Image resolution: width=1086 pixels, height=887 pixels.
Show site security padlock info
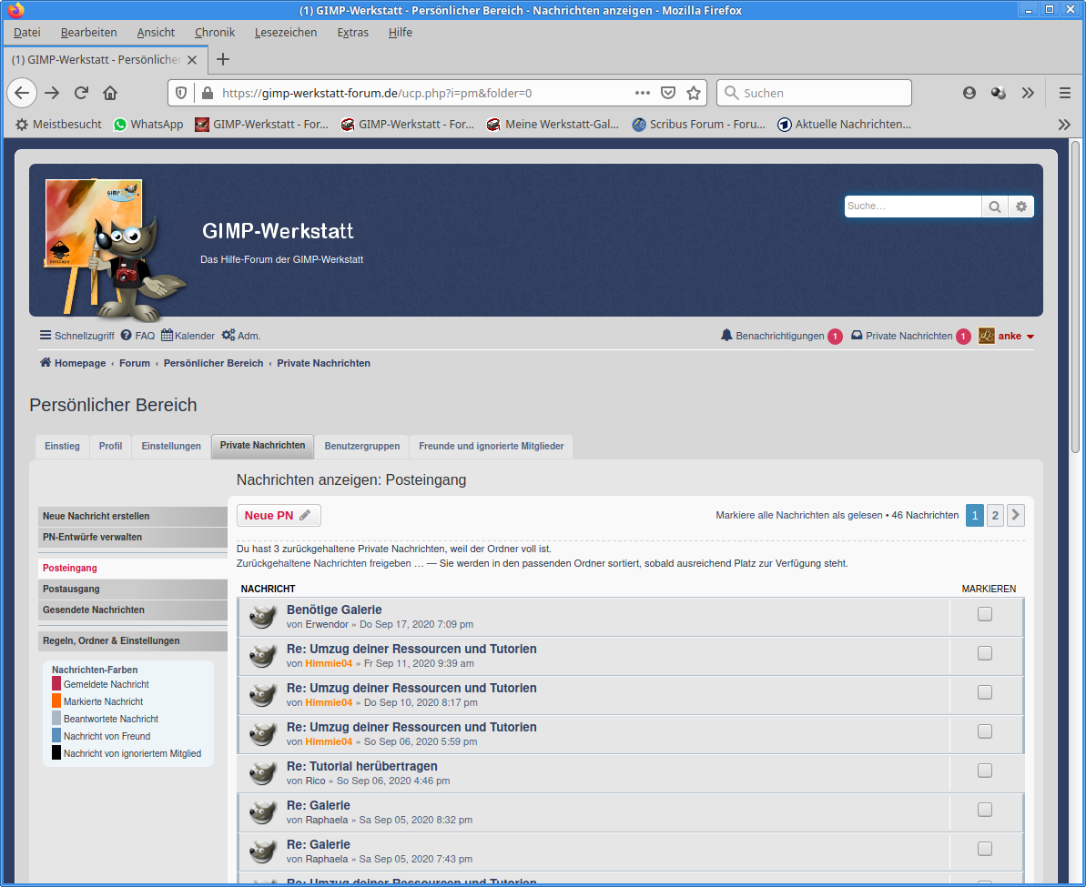pyautogui.click(x=207, y=93)
